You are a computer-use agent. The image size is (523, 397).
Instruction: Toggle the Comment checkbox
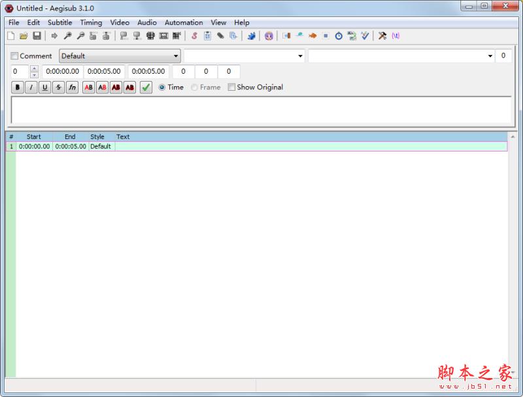click(x=14, y=56)
